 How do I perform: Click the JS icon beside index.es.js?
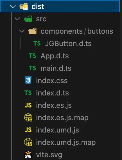(x=28, y=105)
